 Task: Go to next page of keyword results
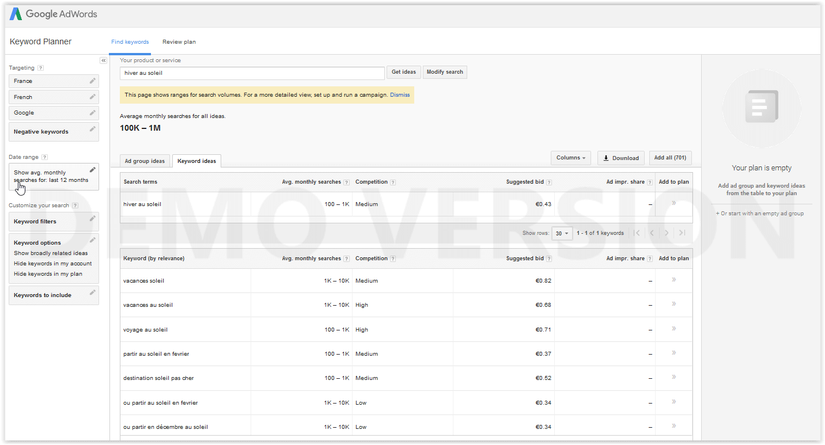click(667, 233)
